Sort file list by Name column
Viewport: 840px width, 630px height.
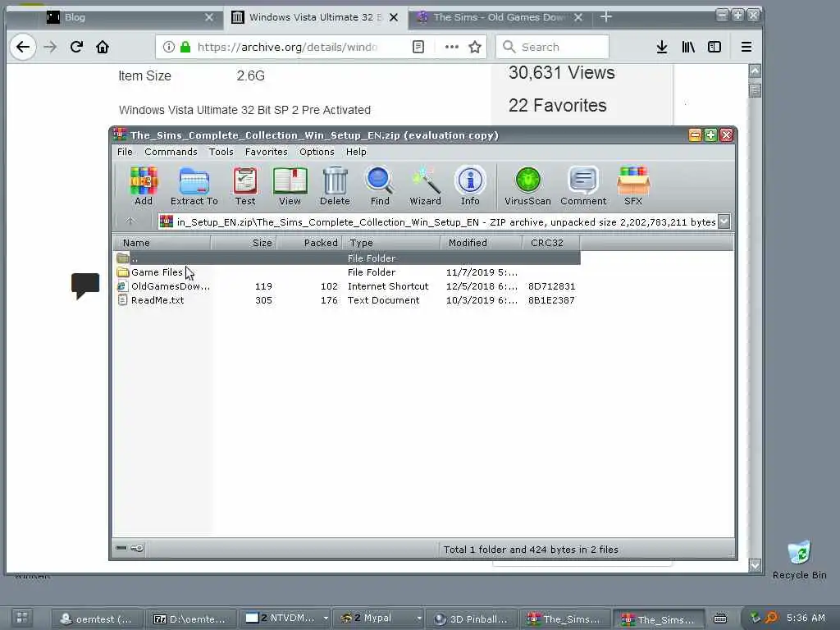162,243
